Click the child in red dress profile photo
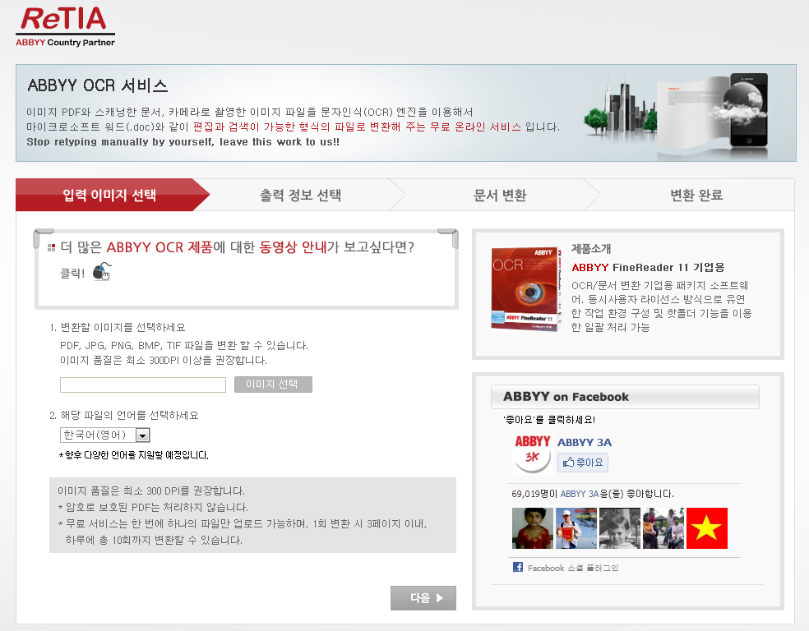Image resolution: width=809 pixels, height=631 pixels. click(x=533, y=528)
